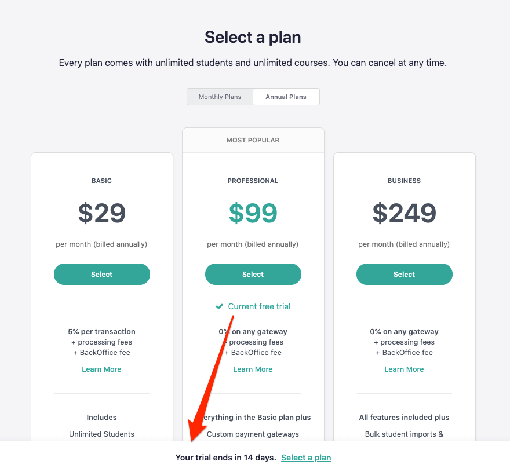Select the Basic plan
The width and height of the screenshot is (510, 472).
pos(102,275)
